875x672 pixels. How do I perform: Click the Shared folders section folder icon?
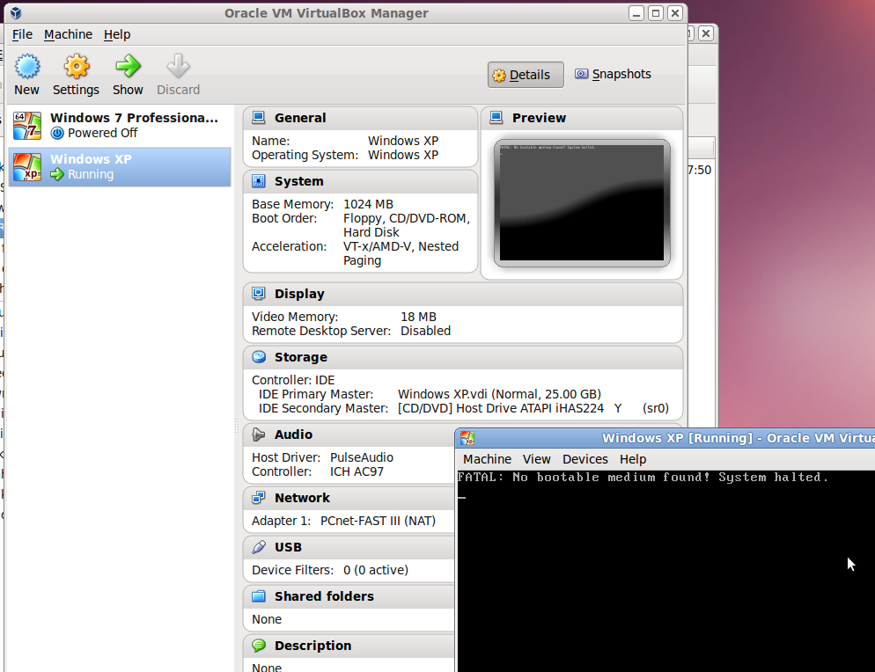click(x=259, y=596)
